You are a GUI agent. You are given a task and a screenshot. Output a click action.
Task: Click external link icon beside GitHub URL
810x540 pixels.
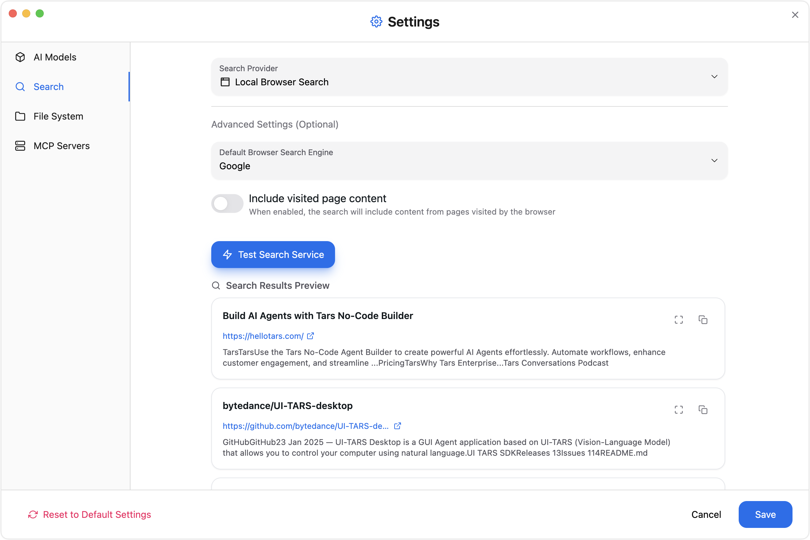click(397, 426)
